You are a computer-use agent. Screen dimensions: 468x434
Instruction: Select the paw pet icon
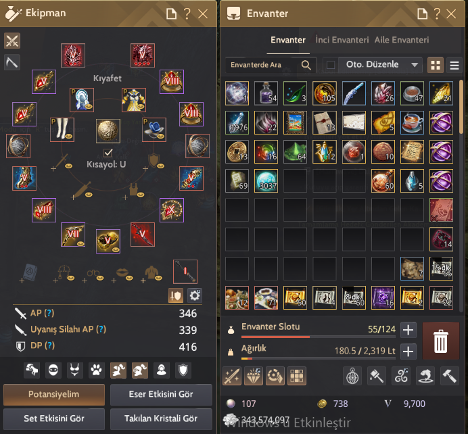point(96,370)
